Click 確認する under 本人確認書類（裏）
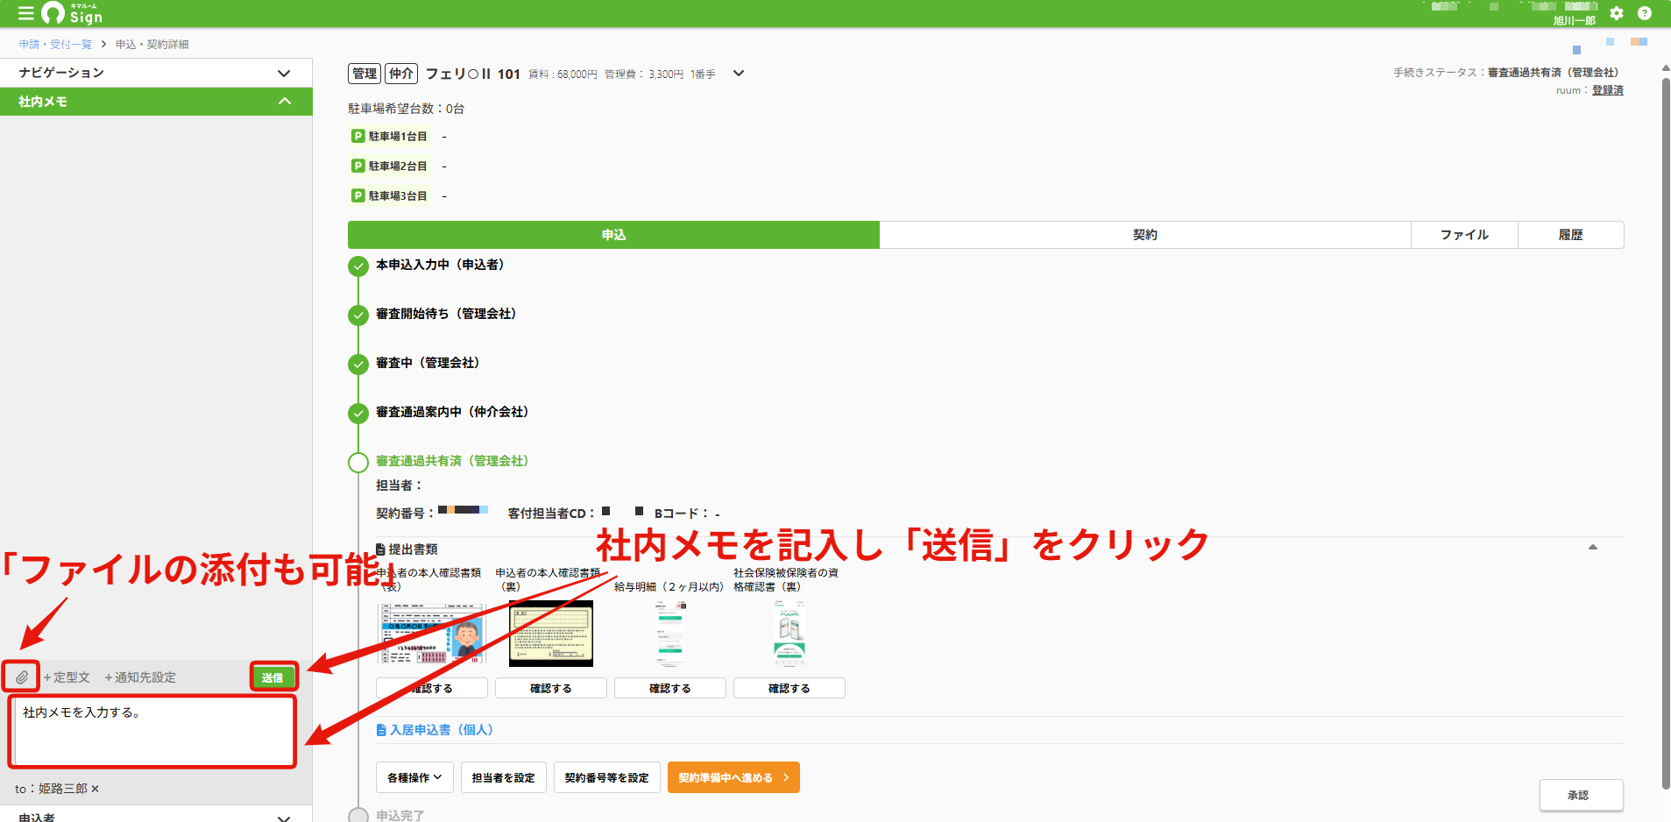Image resolution: width=1671 pixels, height=822 pixels. (550, 688)
